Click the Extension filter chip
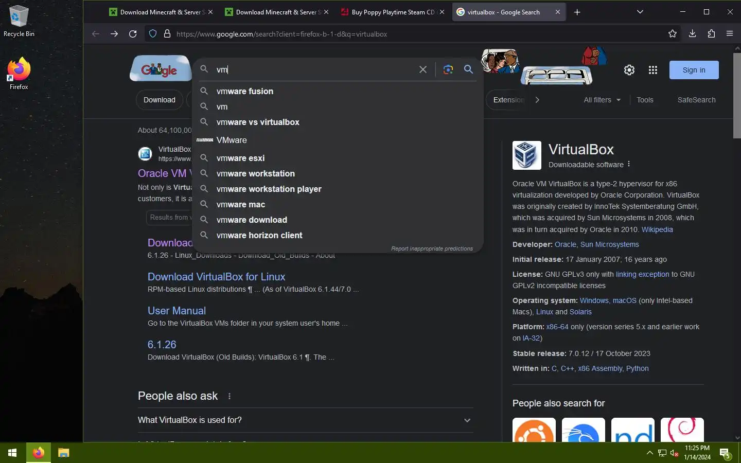The width and height of the screenshot is (741, 463). (507, 100)
